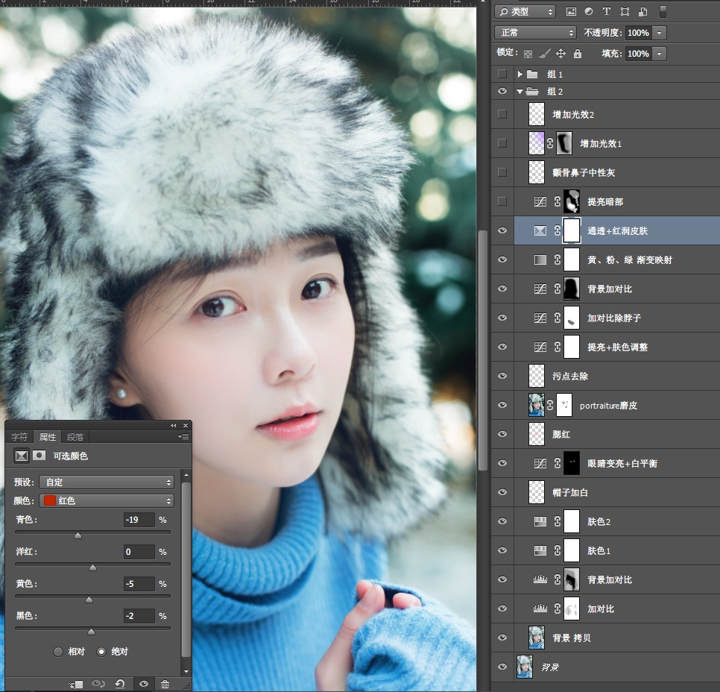Image resolution: width=720 pixels, height=692 pixels.
Task: Hide the 组 2 group
Action: coord(502,91)
